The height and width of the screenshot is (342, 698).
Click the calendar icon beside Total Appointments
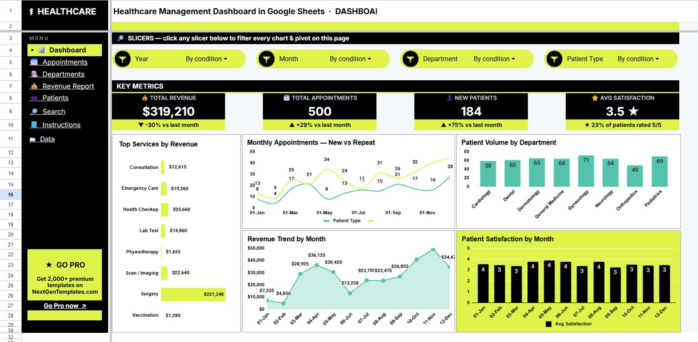pyautogui.click(x=287, y=98)
